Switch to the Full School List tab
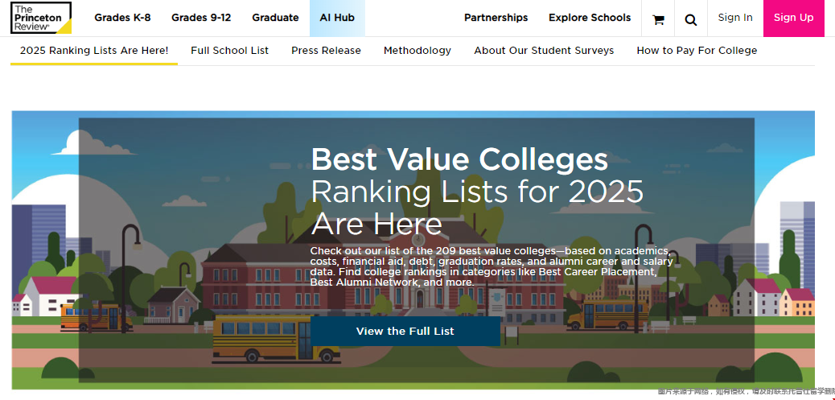This screenshot has height=400, width=835. pos(230,50)
